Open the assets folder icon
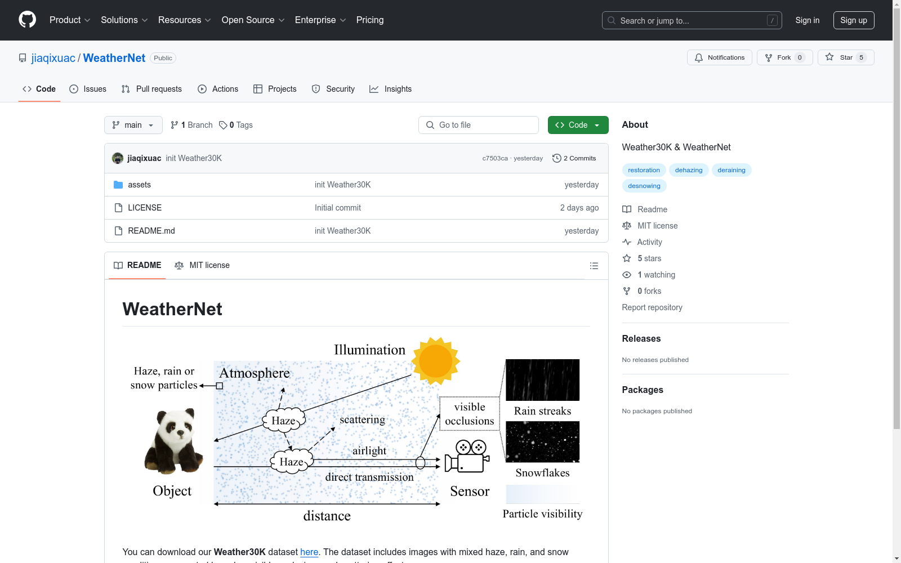 tap(118, 185)
